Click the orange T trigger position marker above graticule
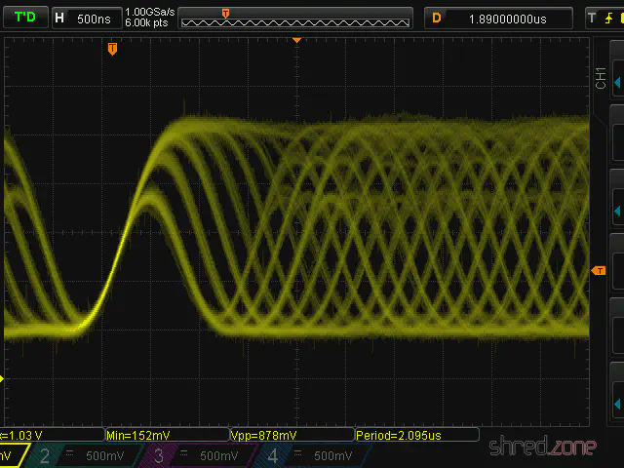 click(112, 48)
